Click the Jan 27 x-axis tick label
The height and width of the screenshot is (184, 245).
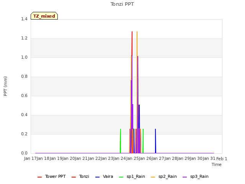(x=158, y=159)
